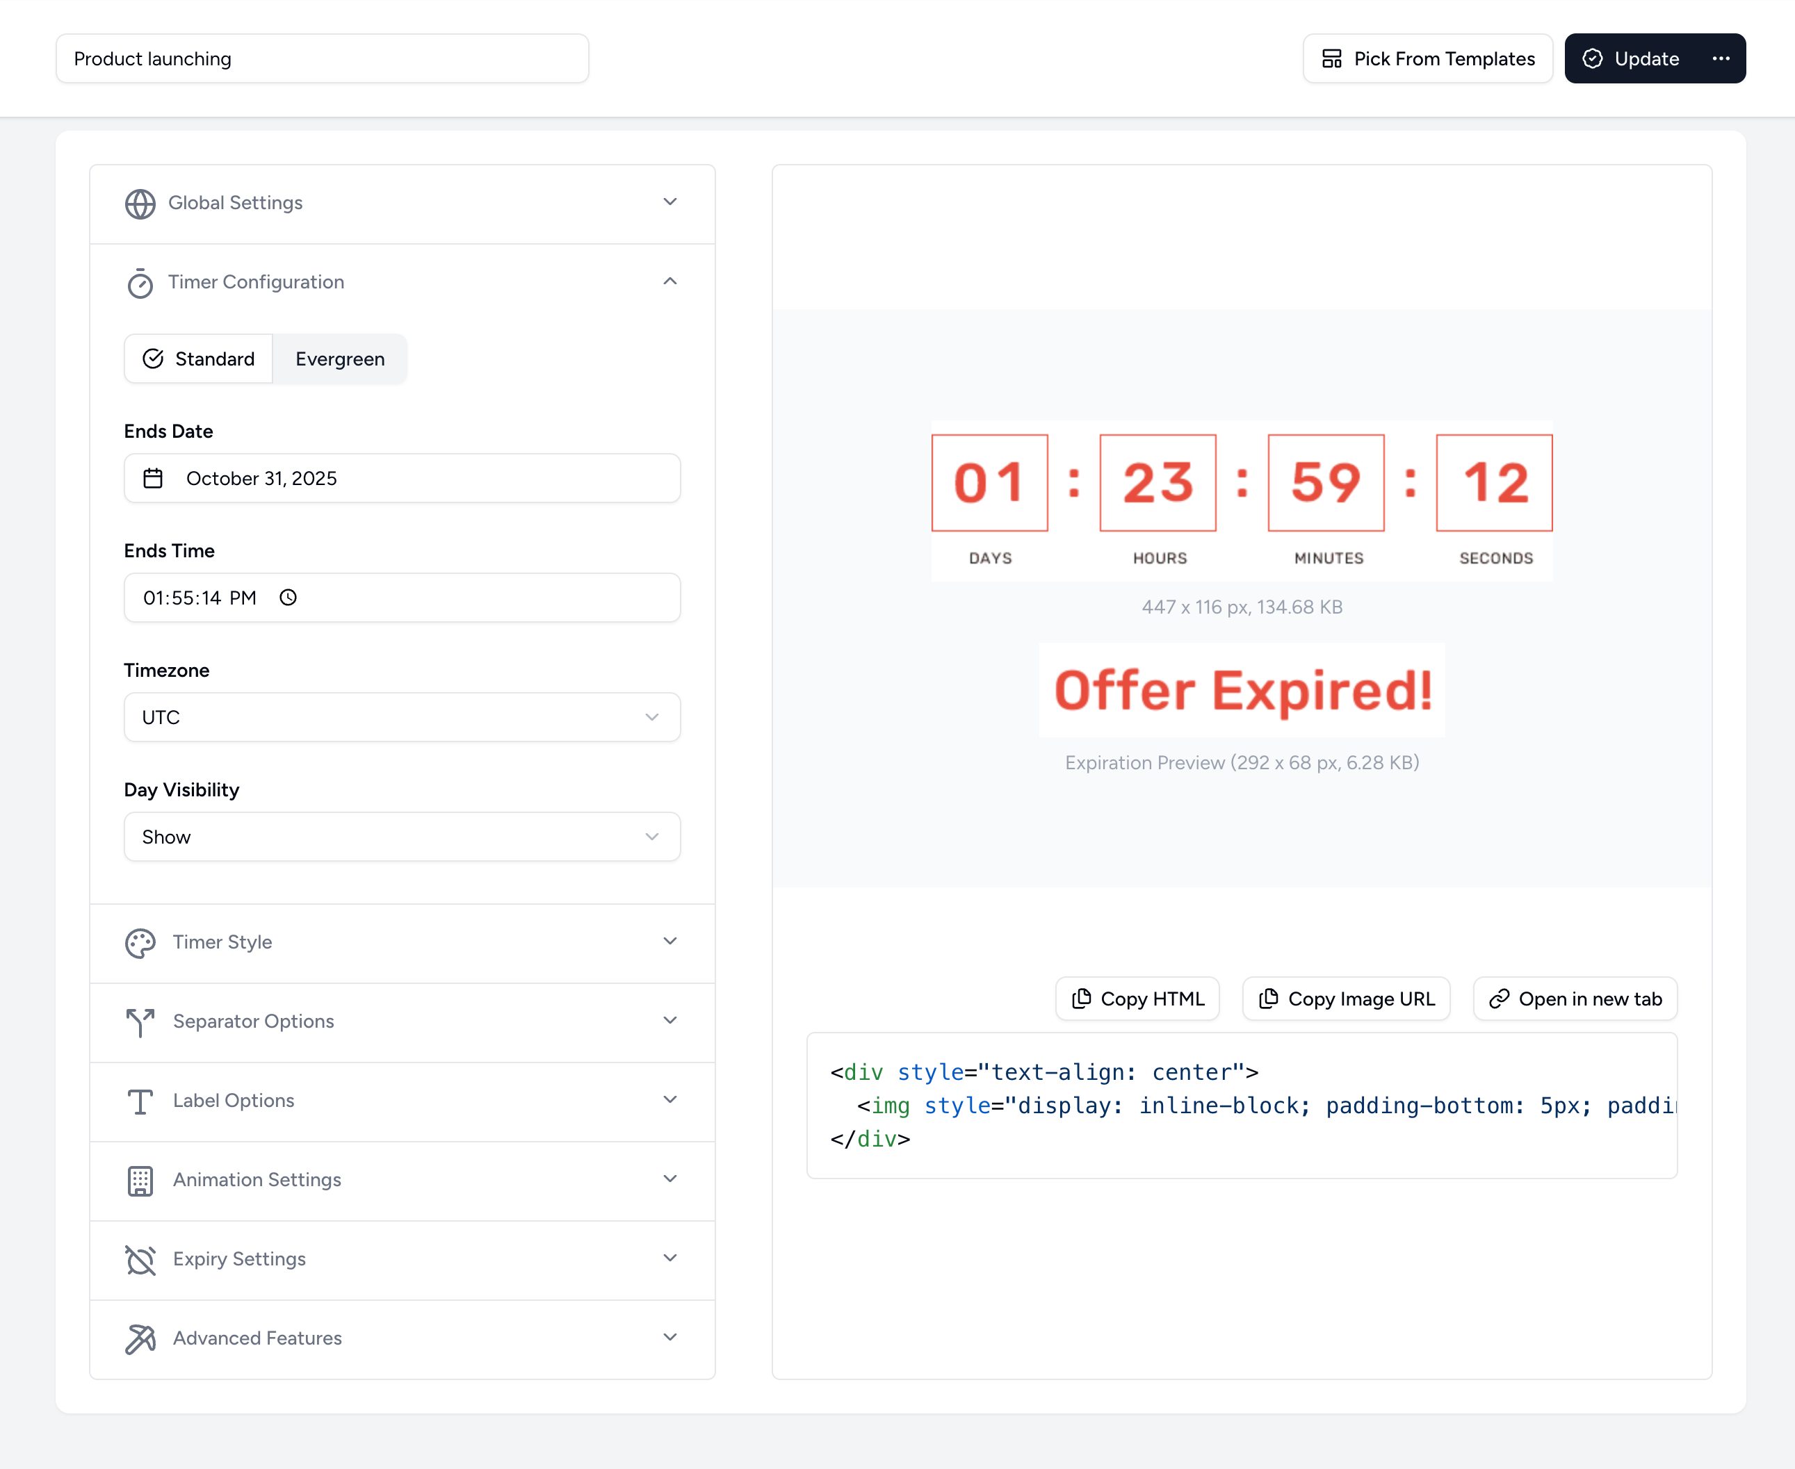
Task: Click the Advanced Features pickaxe icon
Action: [140, 1338]
